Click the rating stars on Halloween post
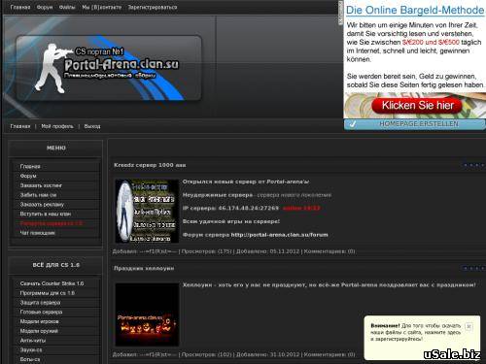This screenshot has width=486, height=364. pyautogui.click(x=473, y=268)
